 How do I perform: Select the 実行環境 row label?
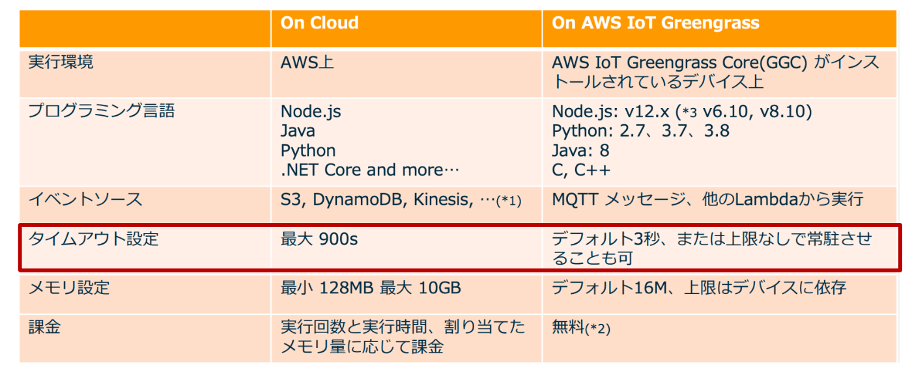(x=61, y=62)
